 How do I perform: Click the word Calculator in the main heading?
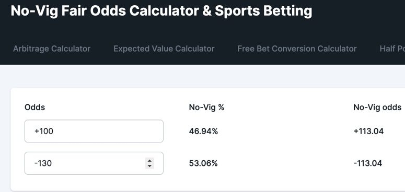tap(164, 11)
